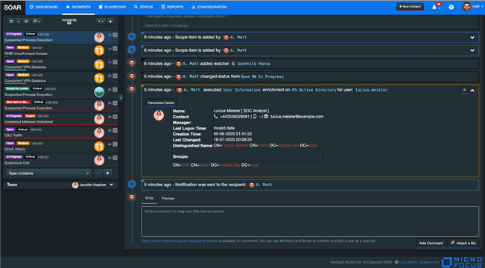
Task: Open SMB Unauthorized Access incident
Action: point(61,51)
